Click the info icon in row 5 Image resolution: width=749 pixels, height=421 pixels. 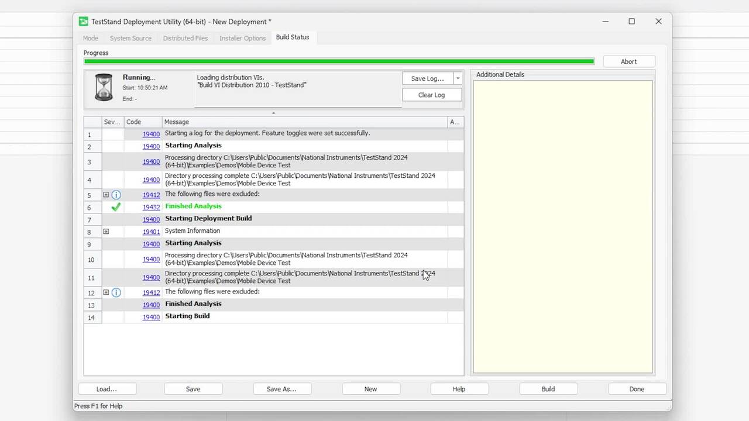tap(116, 195)
